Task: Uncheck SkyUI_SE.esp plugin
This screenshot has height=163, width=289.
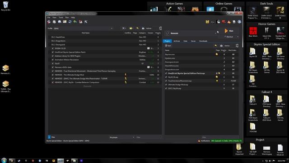Action: 166,77
